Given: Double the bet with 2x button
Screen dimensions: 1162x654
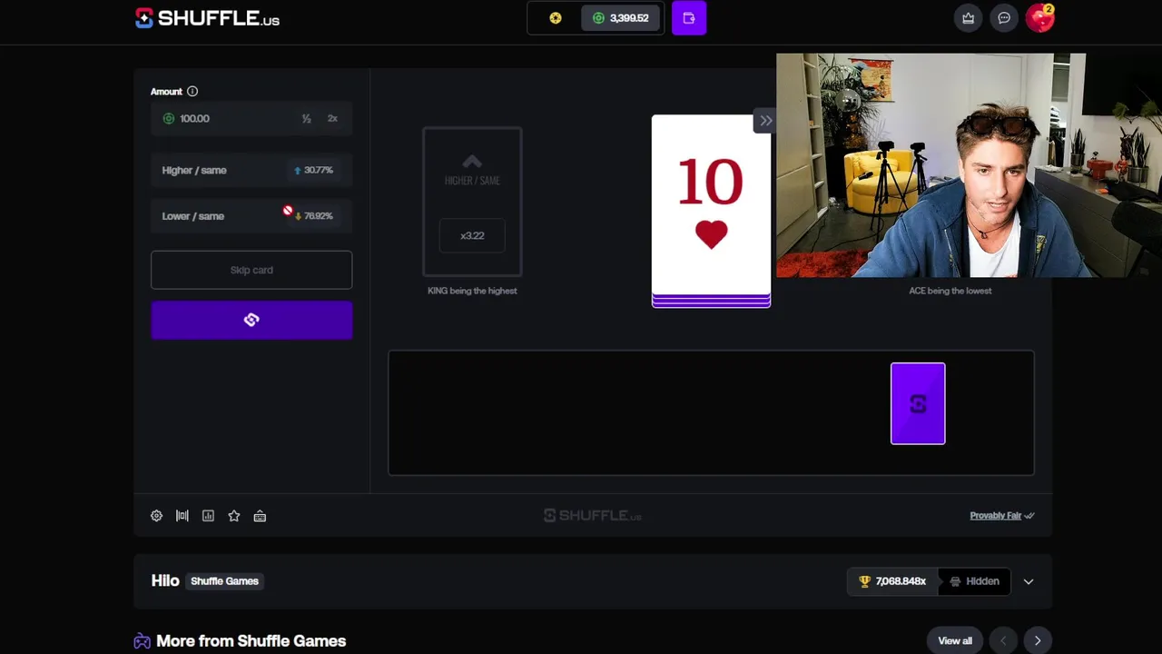Looking at the screenshot, I should (332, 119).
